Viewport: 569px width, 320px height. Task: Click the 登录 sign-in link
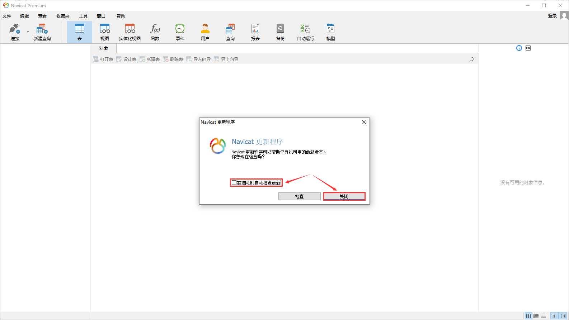pyautogui.click(x=552, y=16)
